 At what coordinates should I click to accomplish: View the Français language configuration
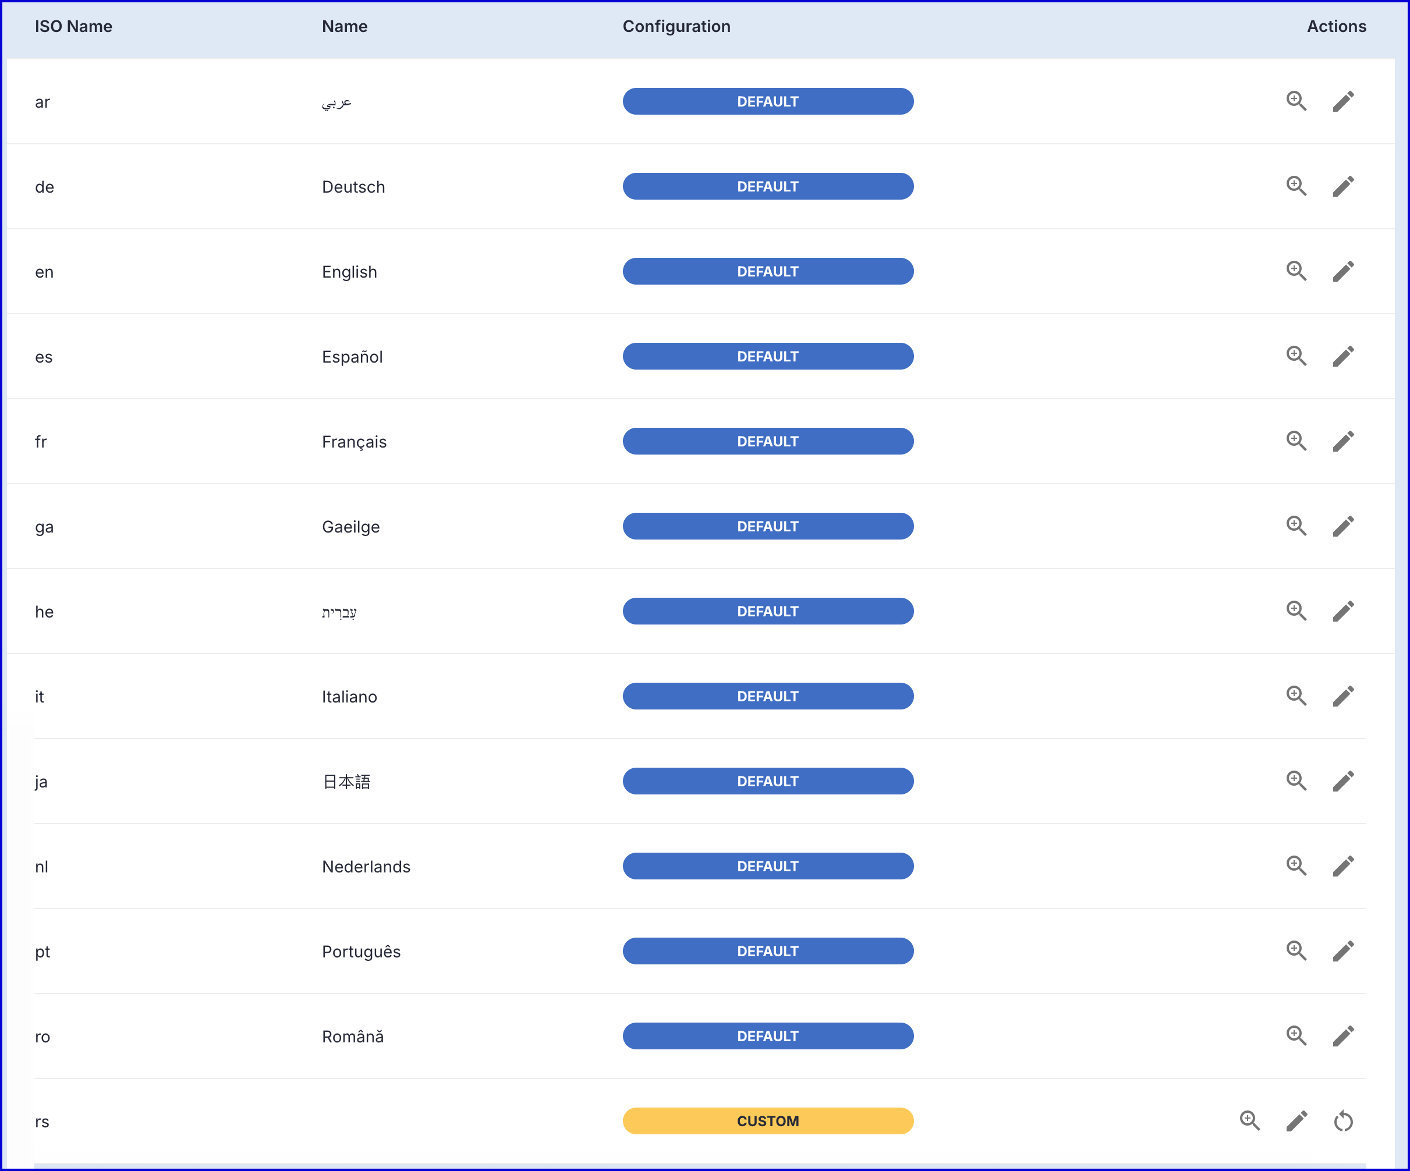1296,441
